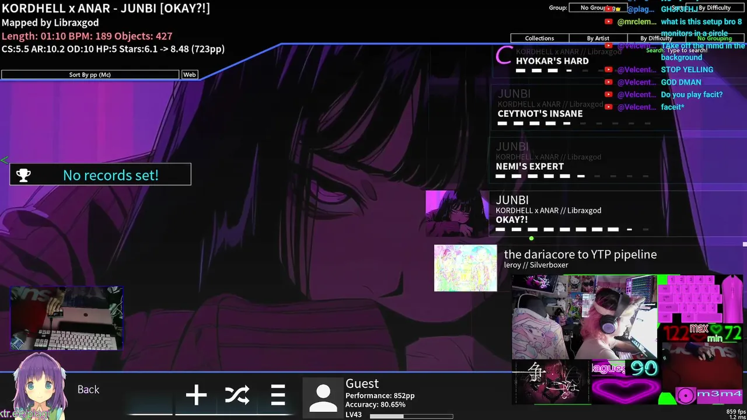Image resolution: width=747 pixels, height=420 pixels.
Task: Click the Performance: 852pp text
Action: click(380, 395)
